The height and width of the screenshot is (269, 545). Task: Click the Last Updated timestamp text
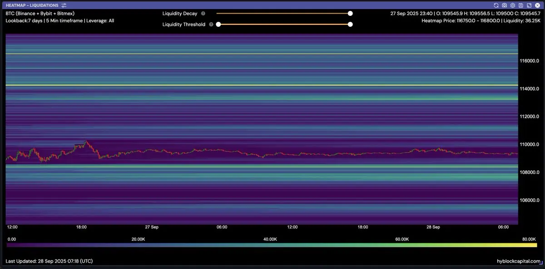click(x=49, y=261)
